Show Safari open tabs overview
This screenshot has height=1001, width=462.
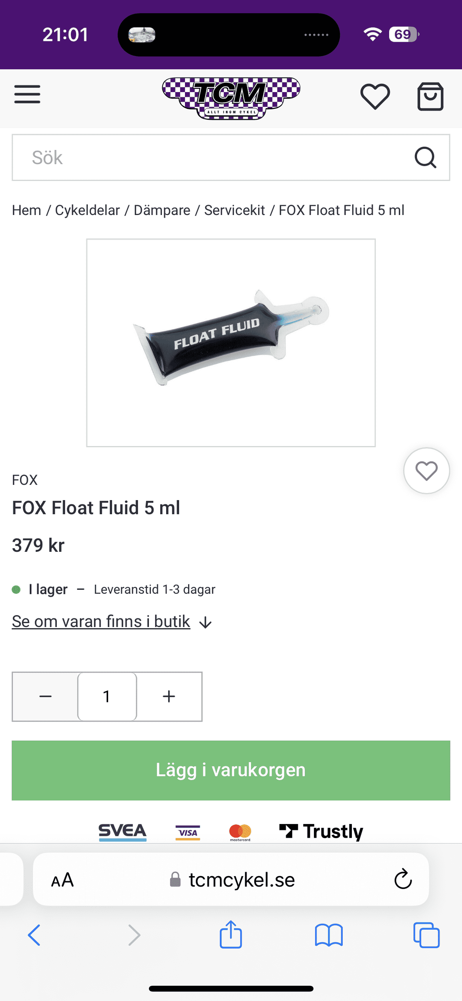(426, 935)
